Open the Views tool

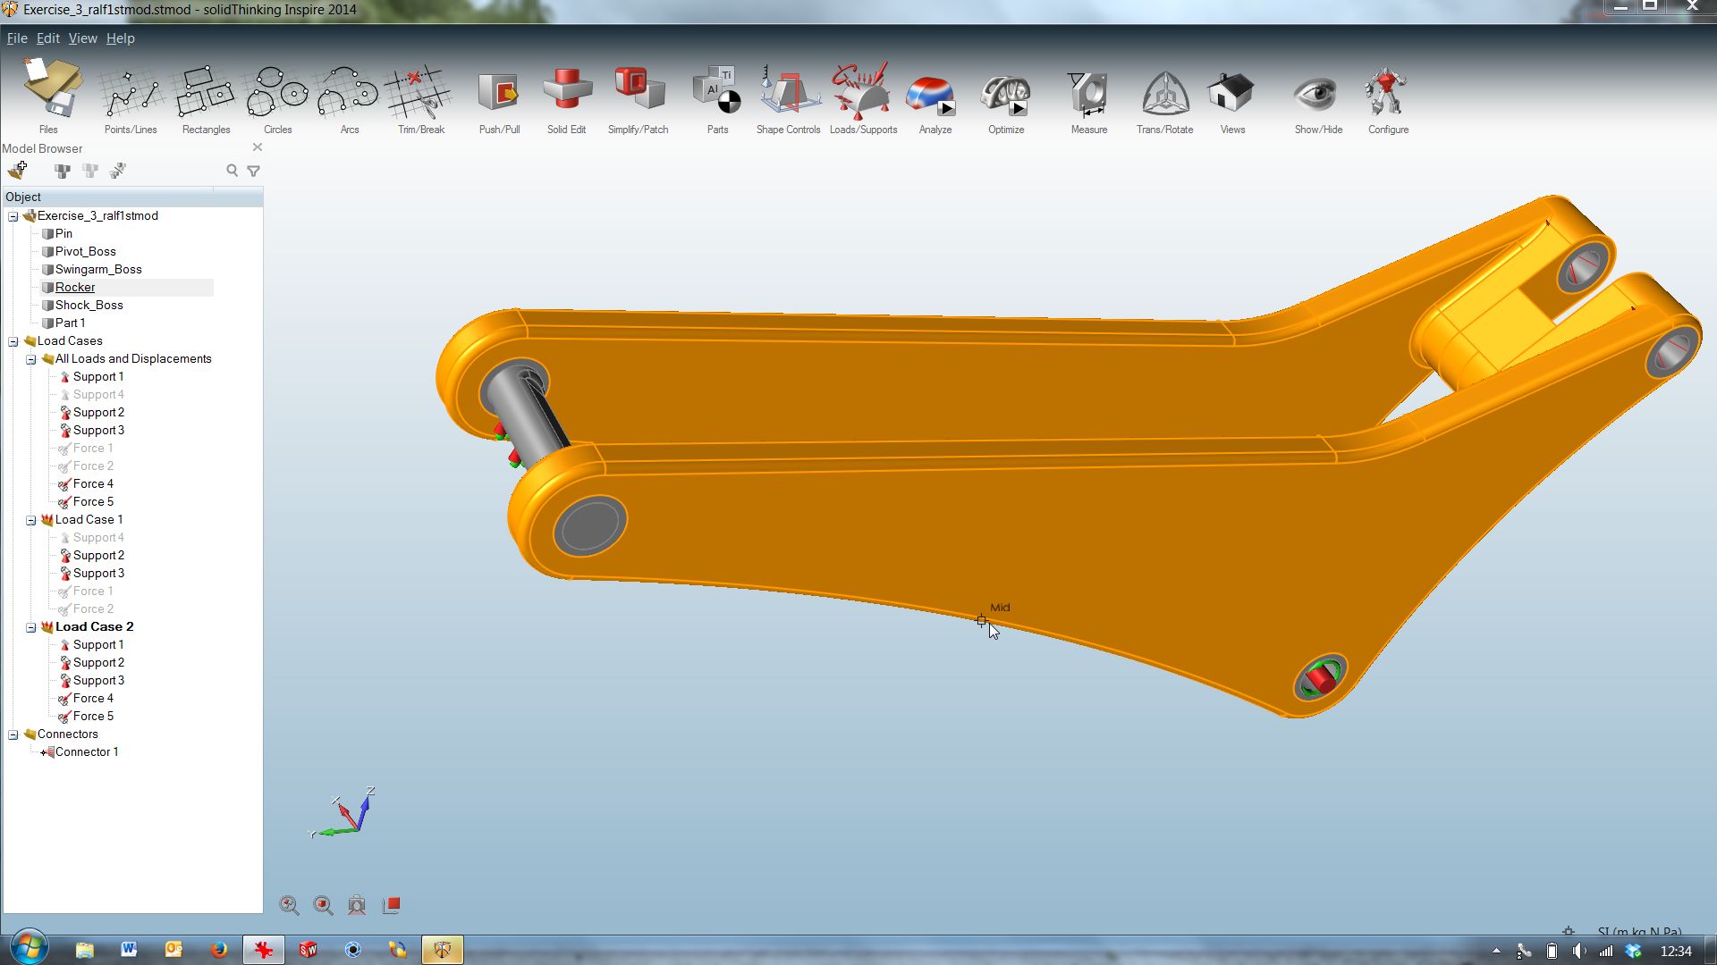click(x=1231, y=91)
